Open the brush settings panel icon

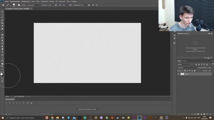coord(19,5)
